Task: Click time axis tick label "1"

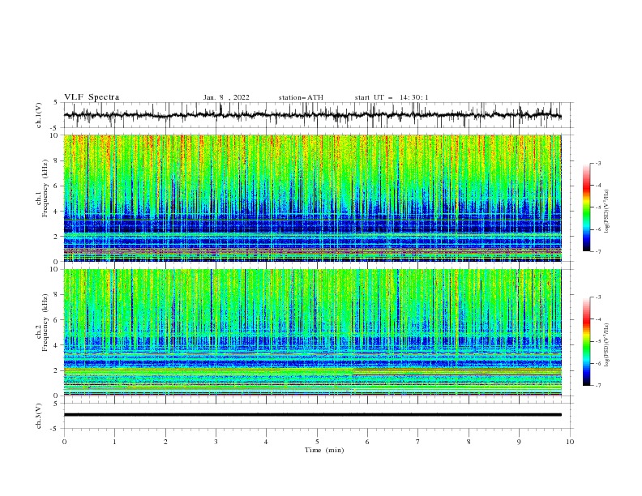Action: click(114, 442)
